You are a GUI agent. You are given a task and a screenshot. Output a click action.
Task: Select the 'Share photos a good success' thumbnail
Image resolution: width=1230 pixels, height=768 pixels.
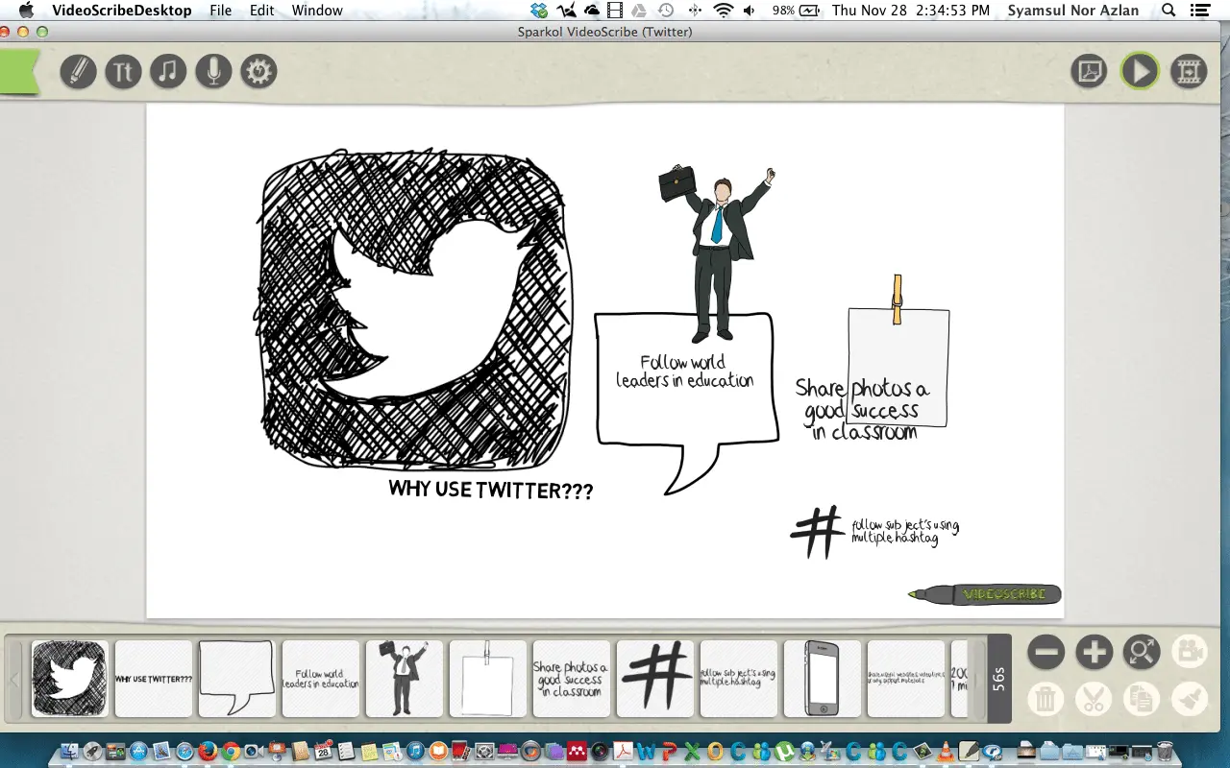tap(572, 679)
